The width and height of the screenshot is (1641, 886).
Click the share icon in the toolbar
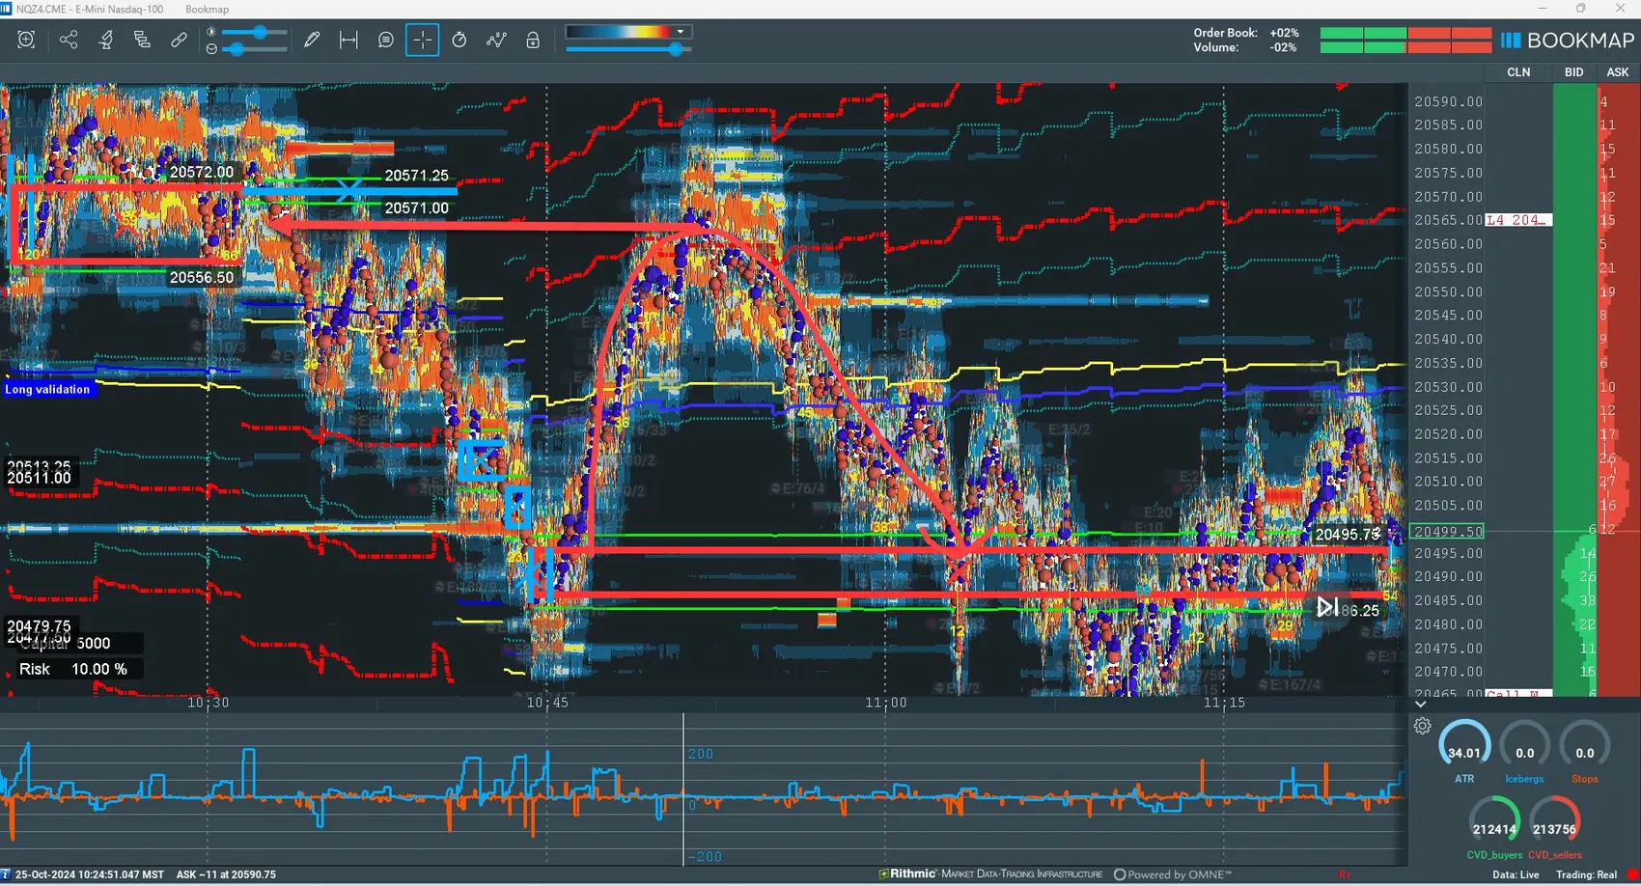[x=69, y=40]
